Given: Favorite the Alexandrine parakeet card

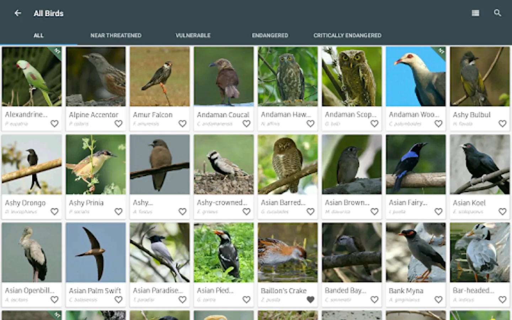Looking at the screenshot, I should click(54, 124).
